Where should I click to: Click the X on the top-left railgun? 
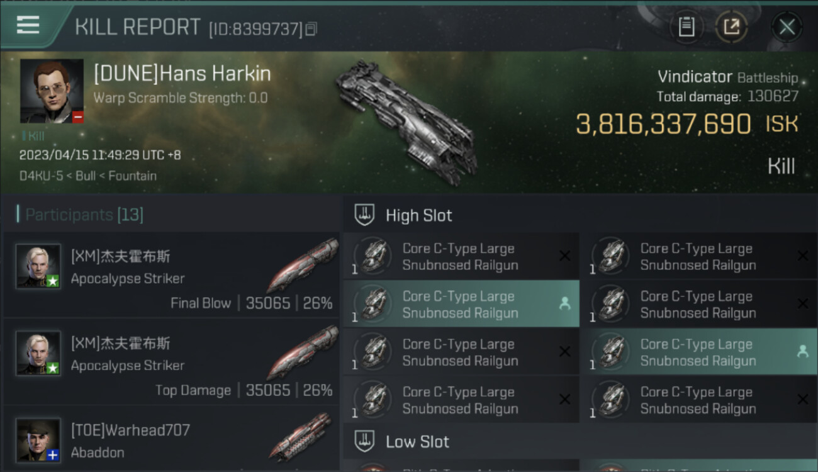click(564, 256)
